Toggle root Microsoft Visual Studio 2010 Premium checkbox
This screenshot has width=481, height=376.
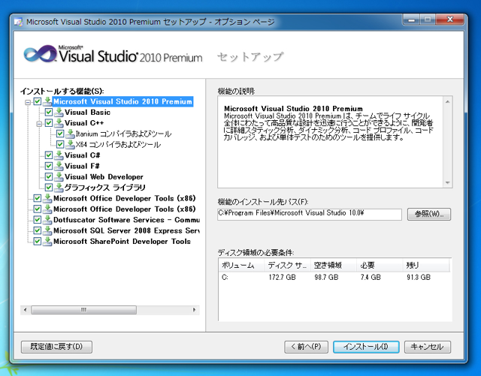pos(38,101)
